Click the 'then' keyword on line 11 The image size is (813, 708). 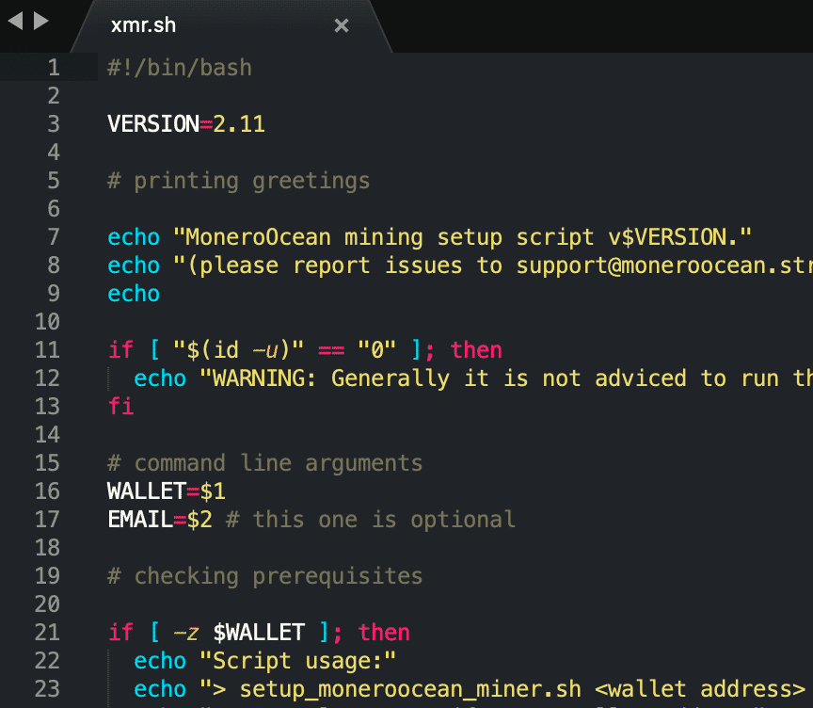[x=476, y=350]
